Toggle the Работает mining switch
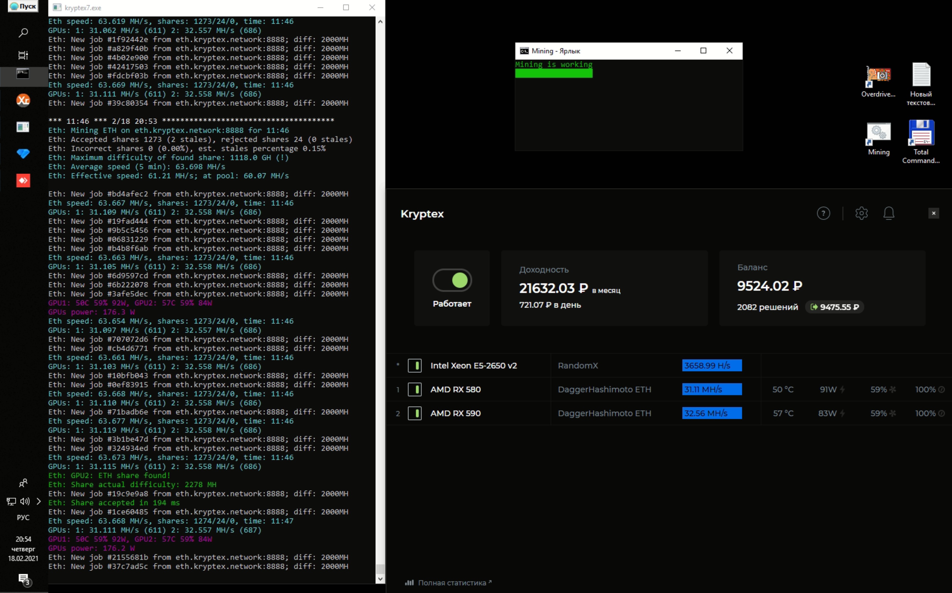This screenshot has width=952, height=593. (452, 280)
